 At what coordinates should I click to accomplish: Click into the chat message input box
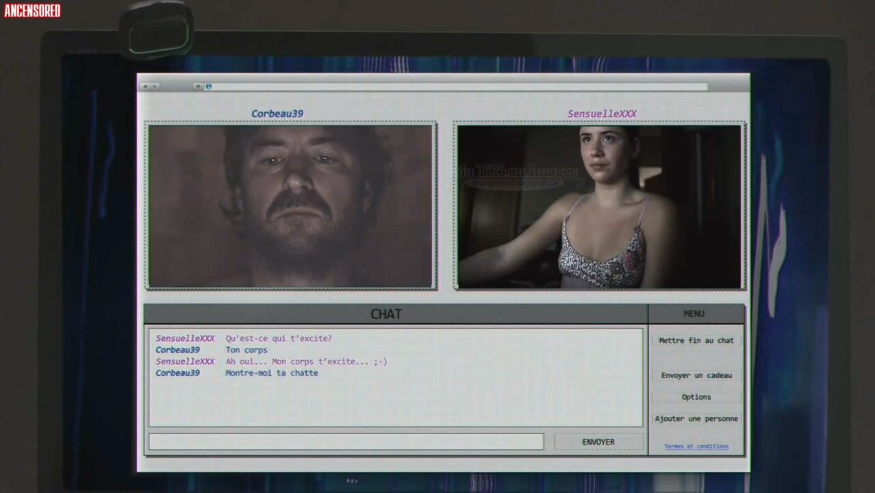click(346, 442)
